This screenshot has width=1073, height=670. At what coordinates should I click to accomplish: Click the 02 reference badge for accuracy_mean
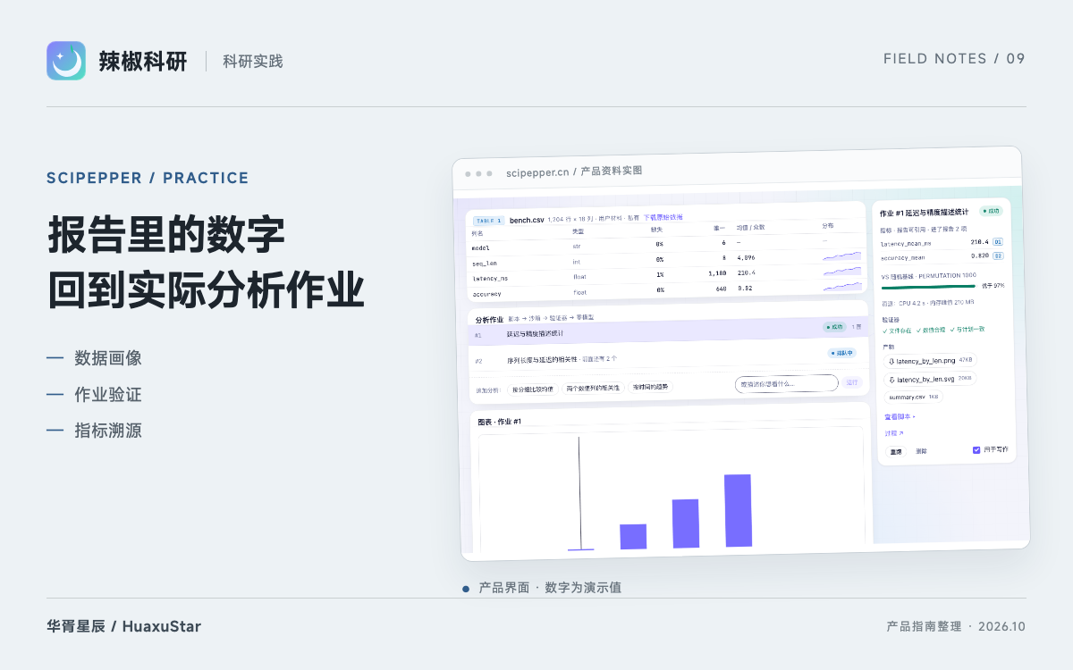(998, 255)
